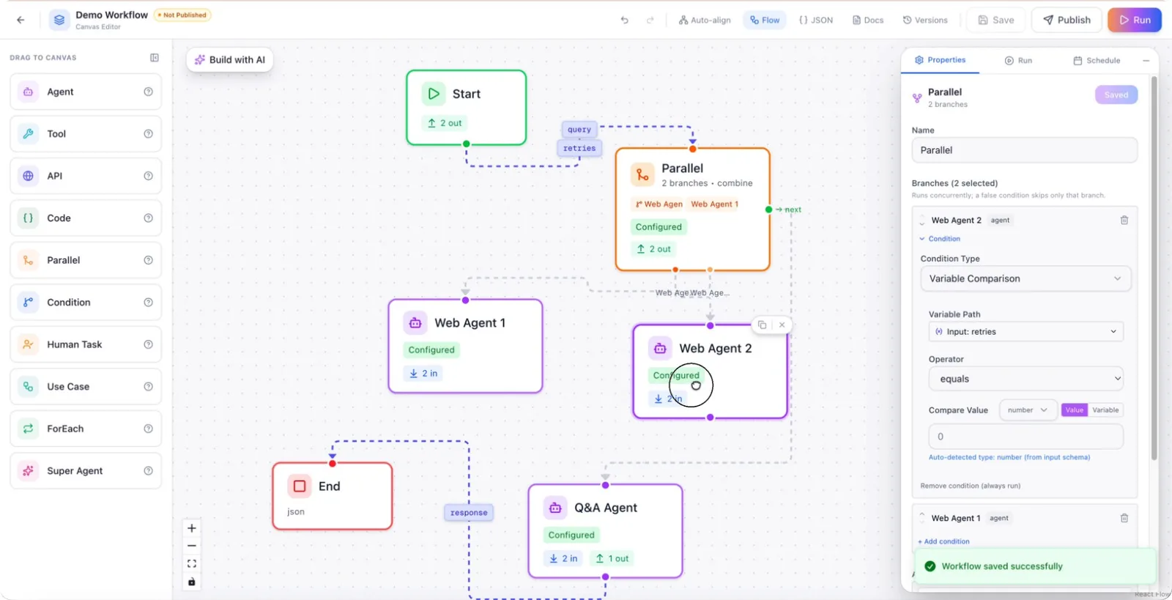Image resolution: width=1172 pixels, height=600 pixels.
Task: Click the back arrow icon
Action: pyautogui.click(x=21, y=20)
